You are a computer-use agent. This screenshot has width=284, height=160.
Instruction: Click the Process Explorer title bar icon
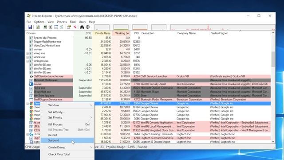pos(28,16)
